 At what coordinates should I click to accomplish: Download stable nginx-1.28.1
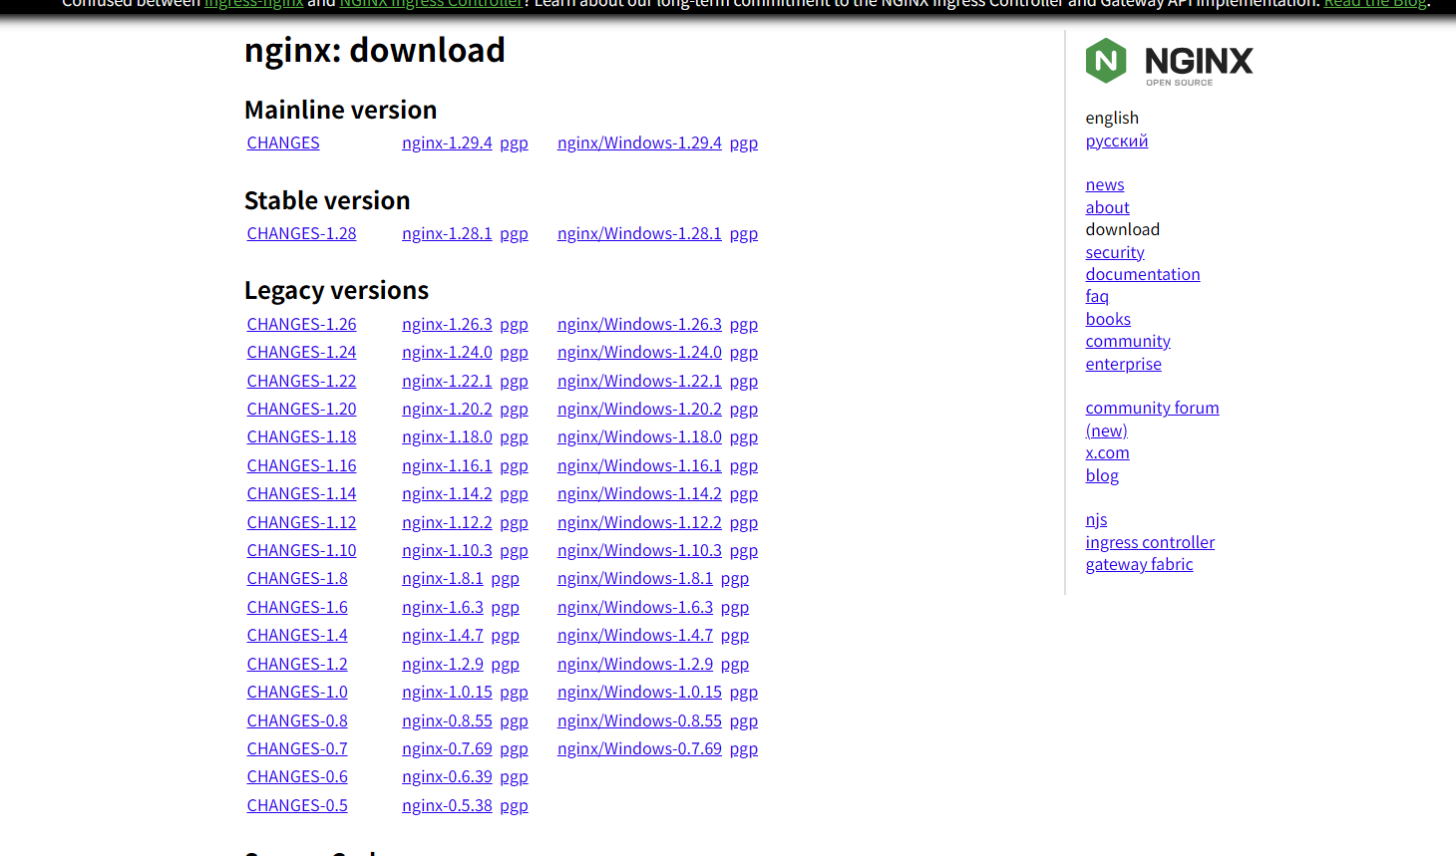click(447, 234)
